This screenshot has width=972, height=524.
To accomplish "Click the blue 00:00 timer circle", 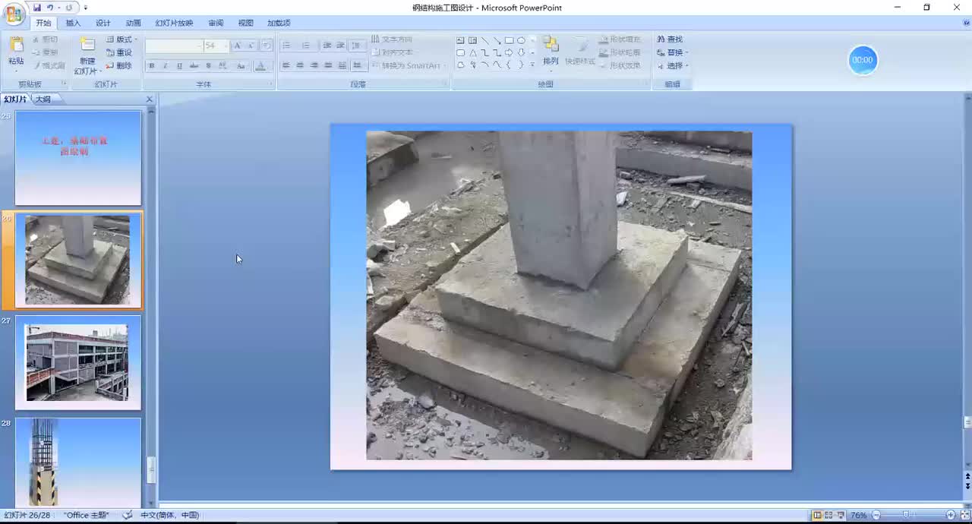I will tap(863, 60).
